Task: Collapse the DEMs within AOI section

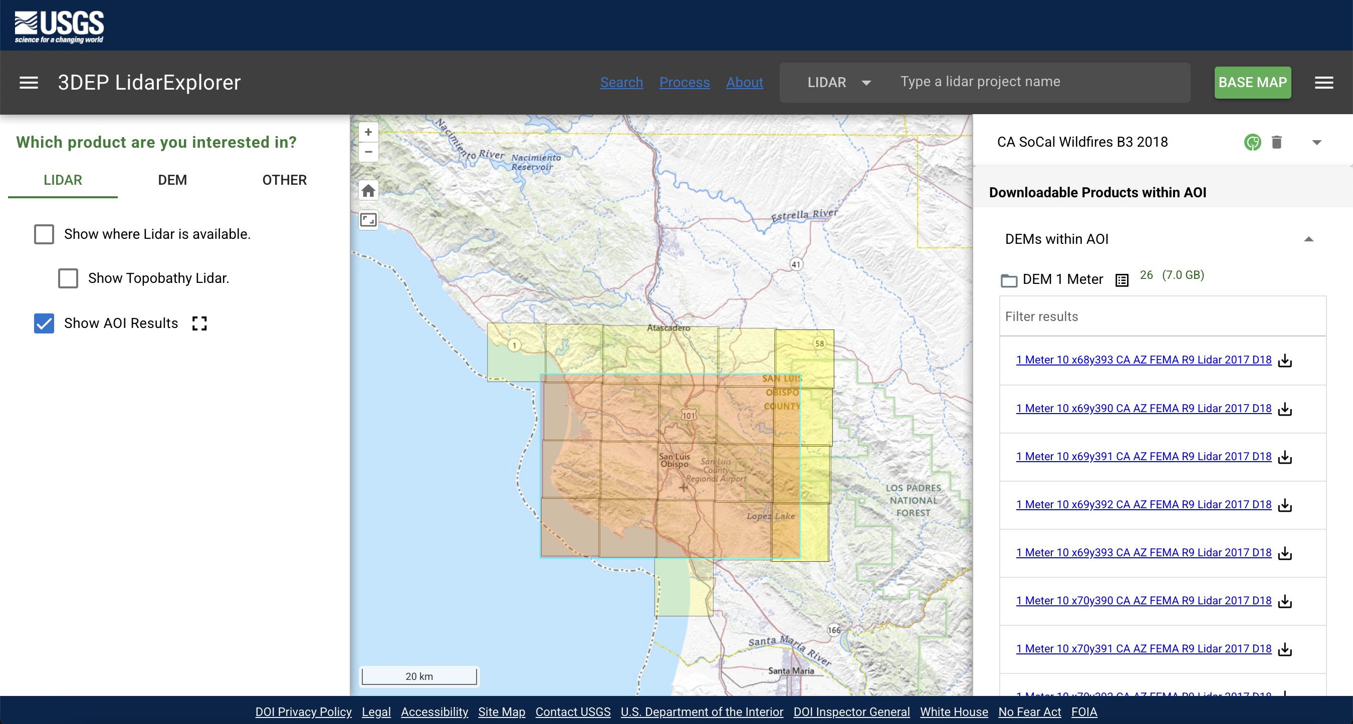Action: click(x=1309, y=239)
